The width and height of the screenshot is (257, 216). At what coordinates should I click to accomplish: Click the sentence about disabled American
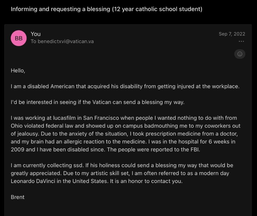[x=125, y=86]
